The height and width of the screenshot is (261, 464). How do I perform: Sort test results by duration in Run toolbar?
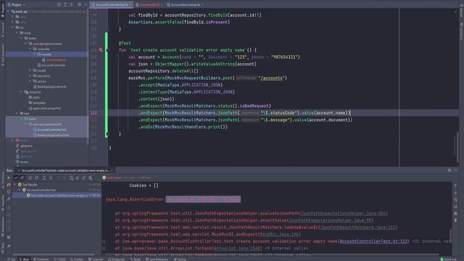[37, 178]
